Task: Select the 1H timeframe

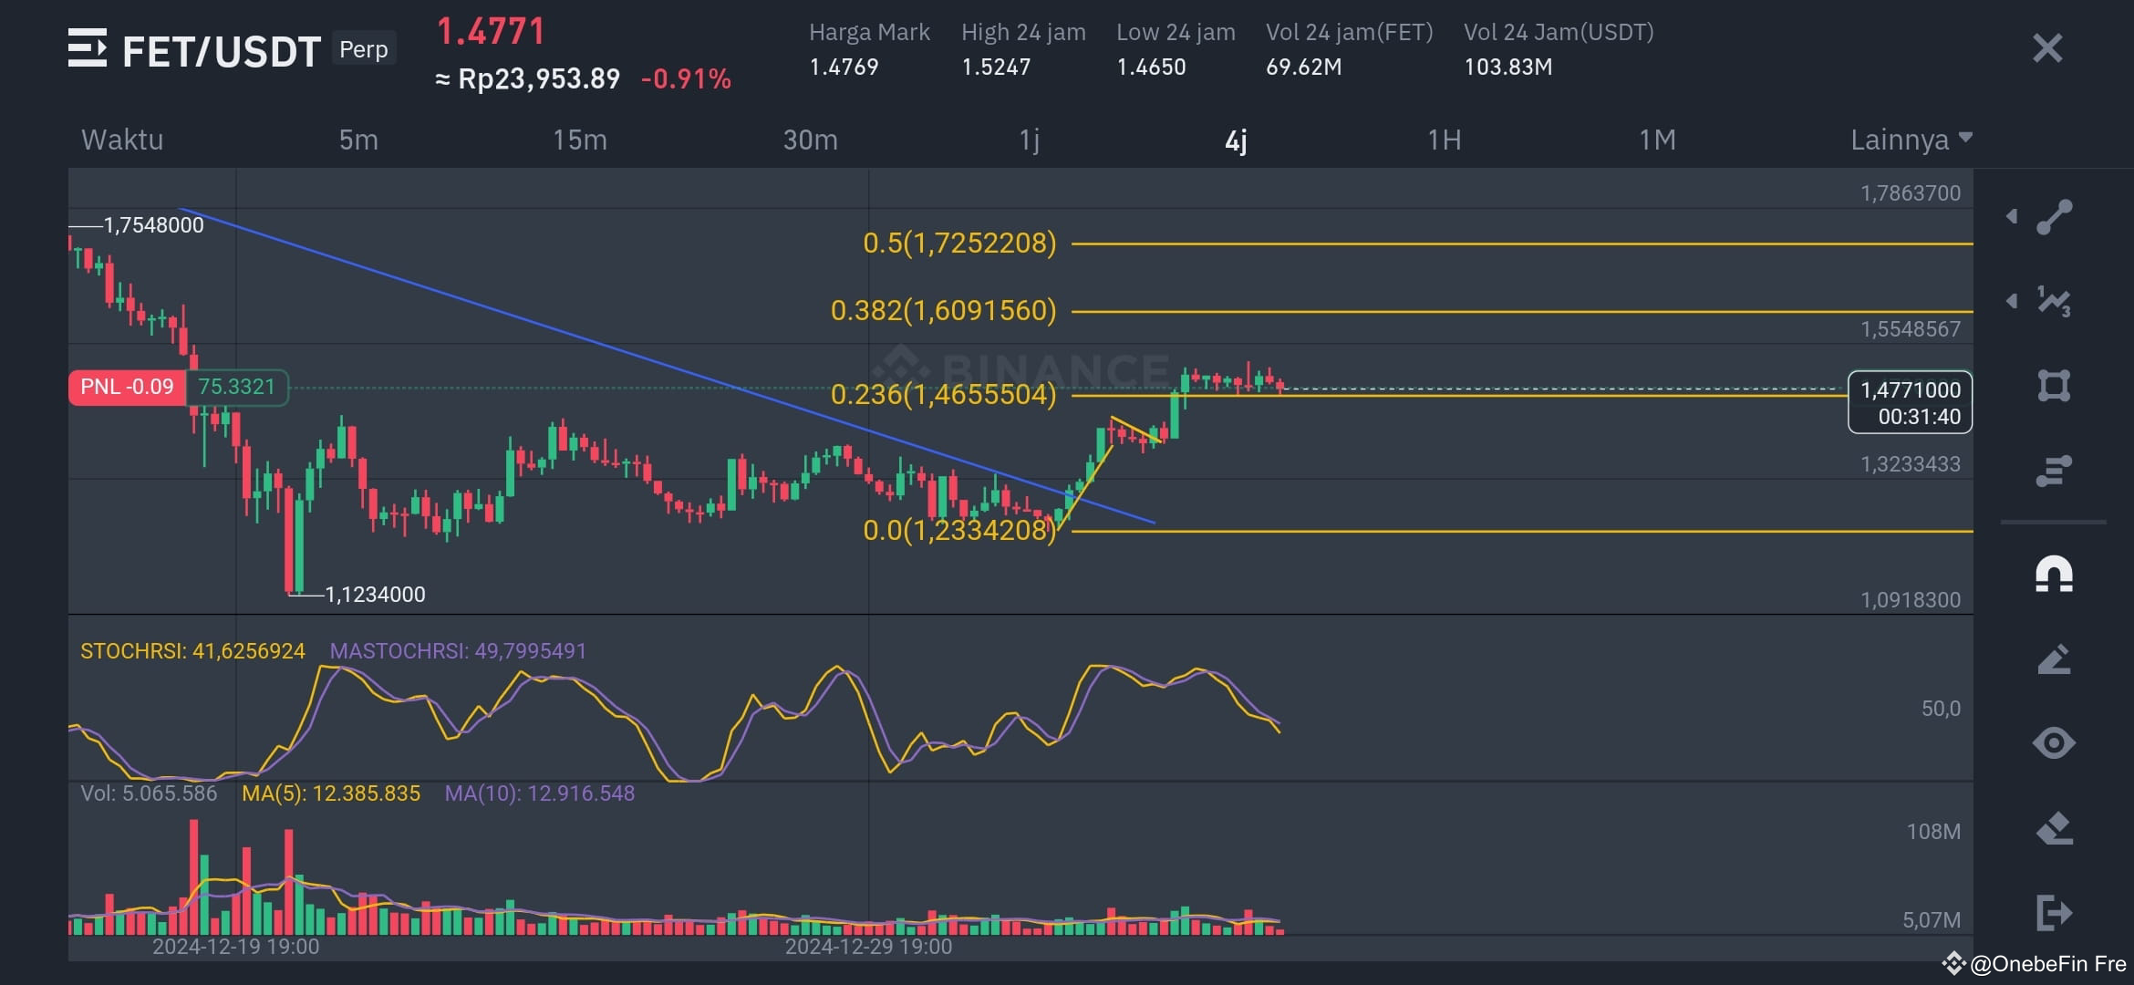Action: click(x=1445, y=140)
